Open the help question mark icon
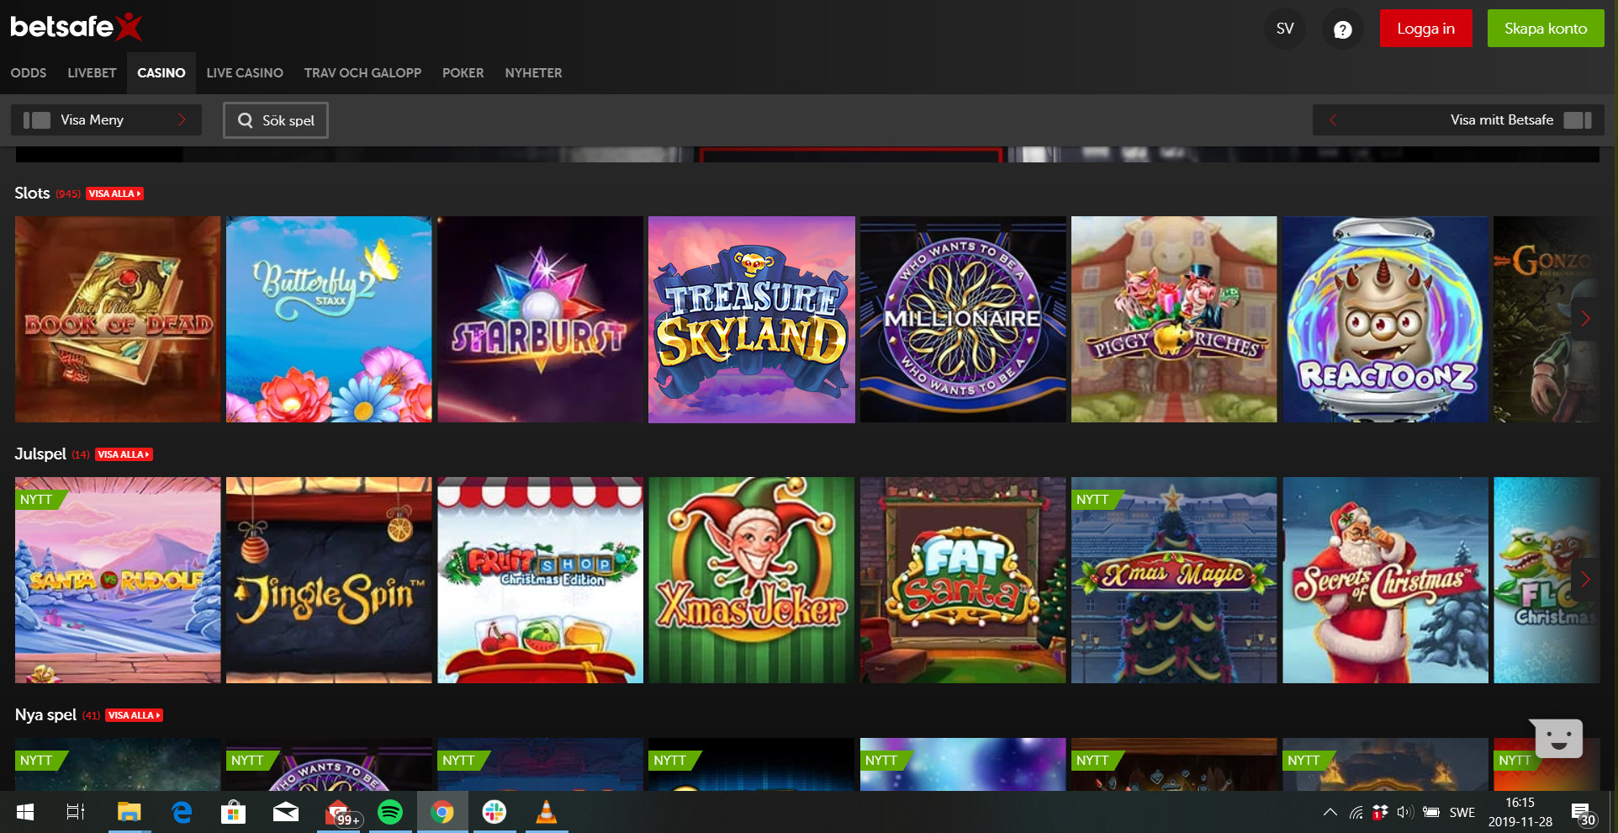The width and height of the screenshot is (1618, 833). (1343, 29)
